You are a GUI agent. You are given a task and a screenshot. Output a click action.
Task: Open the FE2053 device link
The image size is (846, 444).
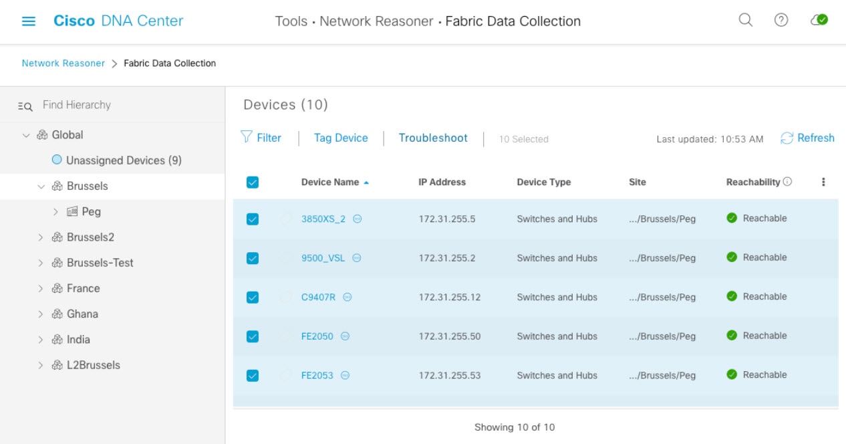tap(317, 376)
